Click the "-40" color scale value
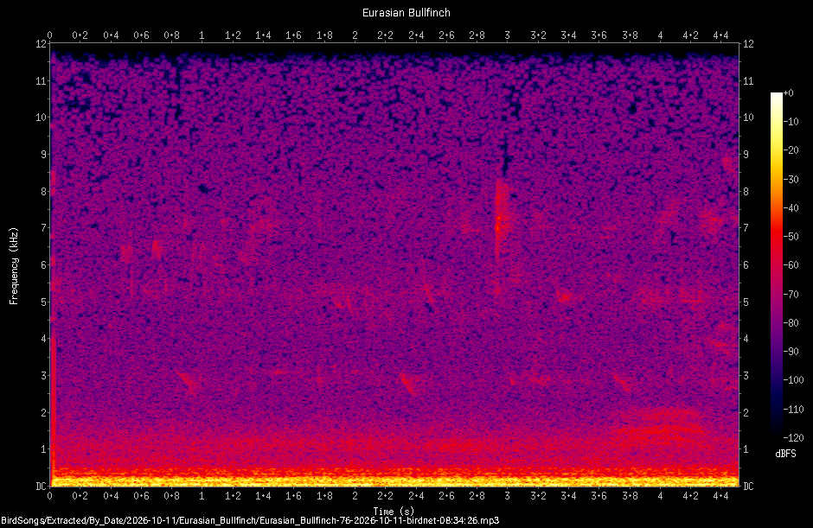813x528 pixels. 791,207
